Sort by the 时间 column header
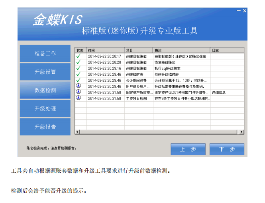This screenshot has height=203, width=265. point(105,51)
